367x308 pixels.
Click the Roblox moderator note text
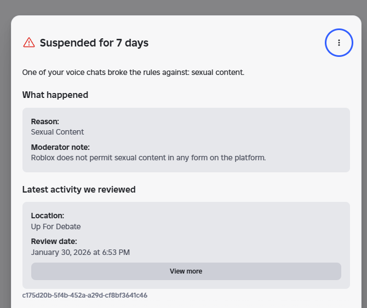(x=148, y=158)
